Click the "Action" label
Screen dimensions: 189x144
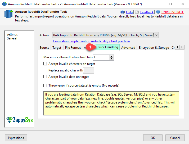[x=44, y=35]
